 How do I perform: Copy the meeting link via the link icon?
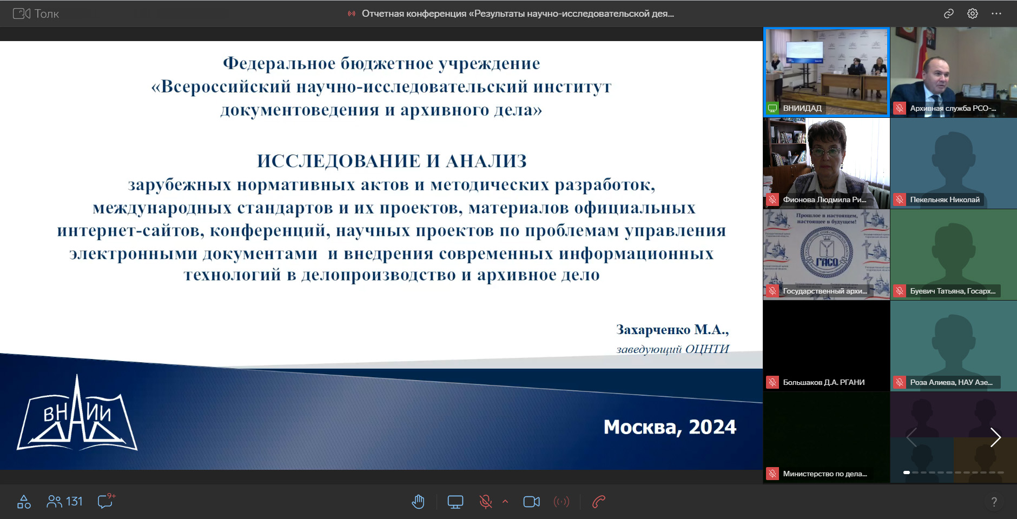click(948, 14)
